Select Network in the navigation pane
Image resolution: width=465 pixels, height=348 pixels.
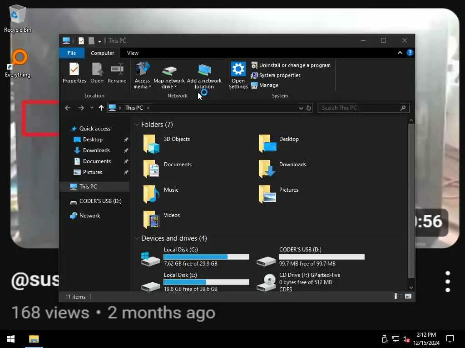pyautogui.click(x=89, y=216)
